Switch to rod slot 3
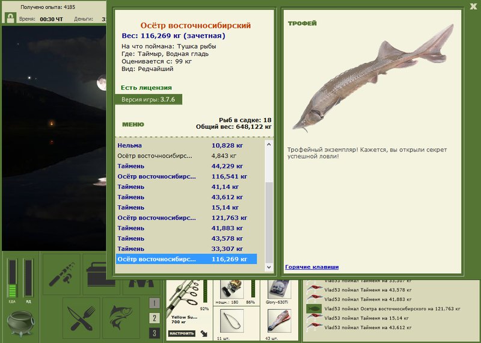The image size is (481, 343). click(155, 333)
